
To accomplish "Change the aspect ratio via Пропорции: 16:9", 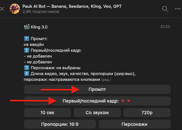I will (60, 124).
